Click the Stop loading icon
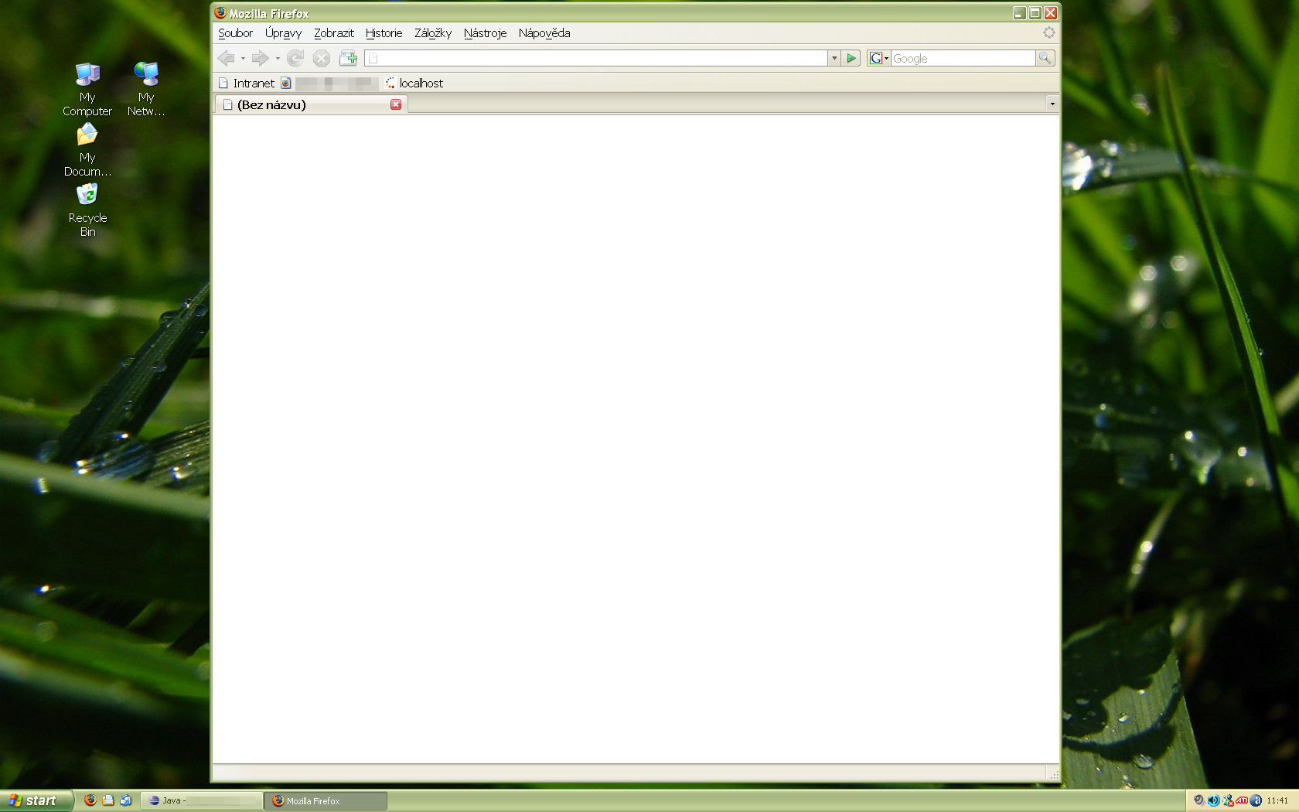Screen dimensions: 1299x812 click(322, 58)
